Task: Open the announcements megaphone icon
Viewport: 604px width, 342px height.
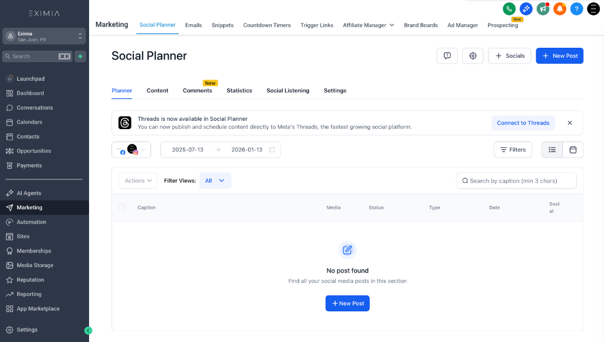Action: pos(543,9)
